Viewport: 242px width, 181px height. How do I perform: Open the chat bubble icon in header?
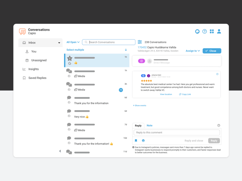[x=197, y=31]
